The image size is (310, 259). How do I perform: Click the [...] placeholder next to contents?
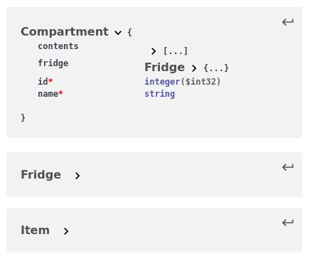(176, 51)
